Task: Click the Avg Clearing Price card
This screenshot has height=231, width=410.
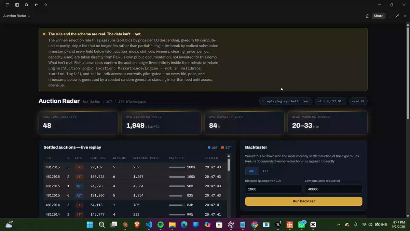Action: [161, 123]
